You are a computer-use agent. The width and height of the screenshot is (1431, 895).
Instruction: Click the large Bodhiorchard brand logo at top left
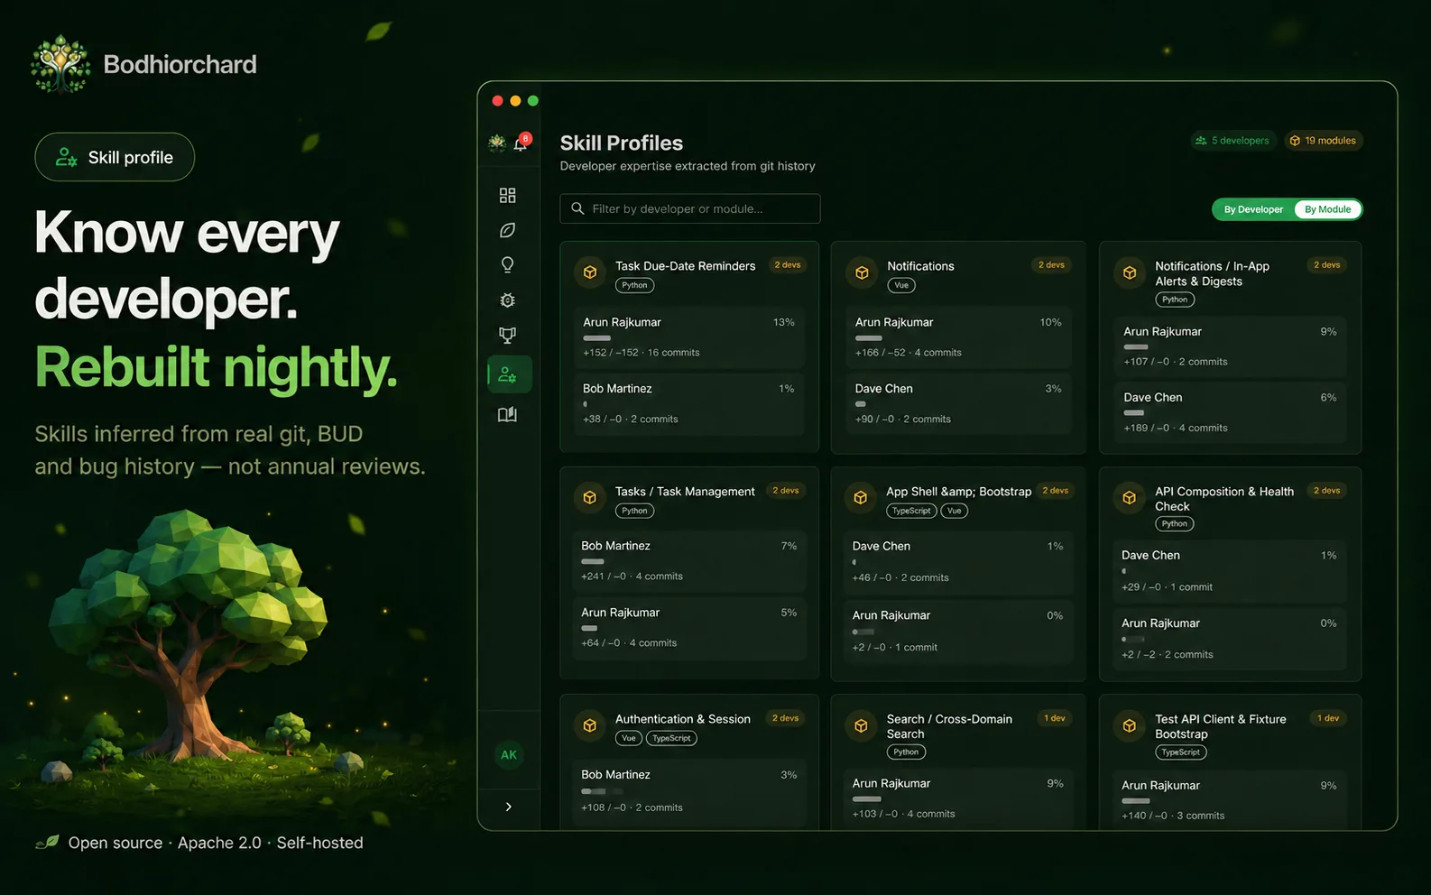[60, 64]
